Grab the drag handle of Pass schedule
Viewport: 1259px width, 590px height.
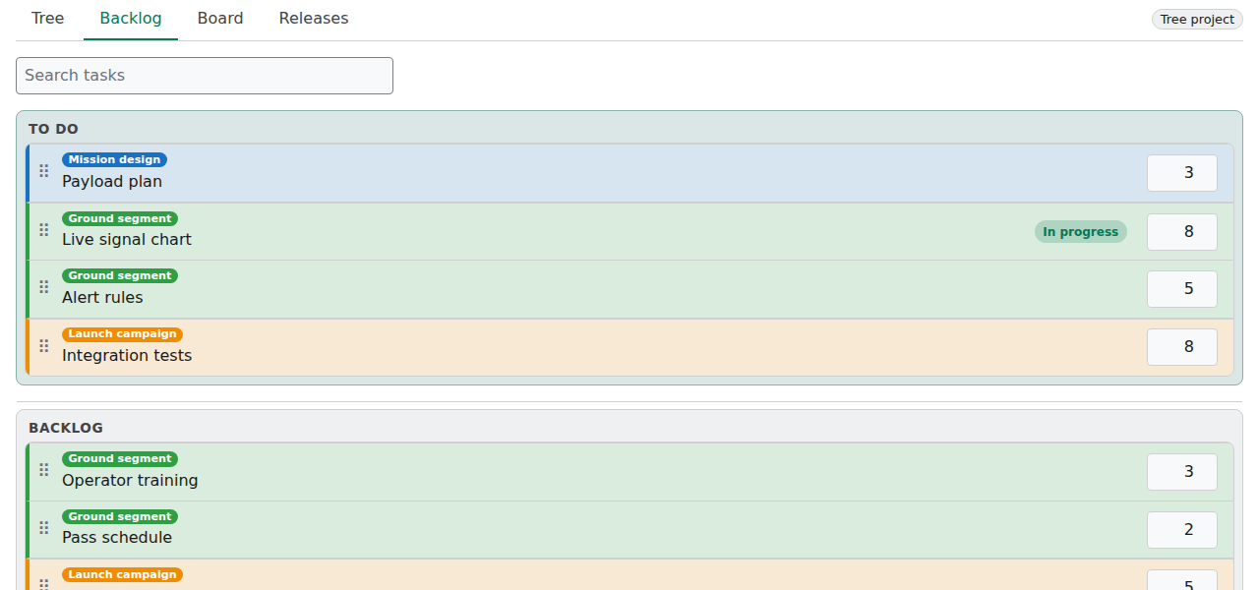tap(43, 528)
